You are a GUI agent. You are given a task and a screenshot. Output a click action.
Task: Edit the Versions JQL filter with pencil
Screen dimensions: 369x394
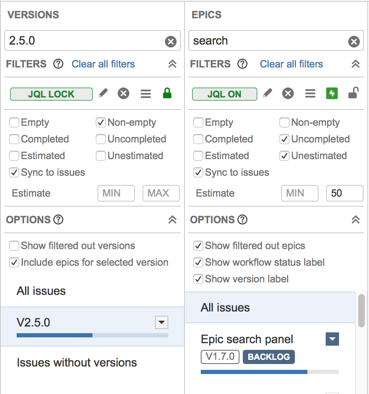[x=103, y=94]
